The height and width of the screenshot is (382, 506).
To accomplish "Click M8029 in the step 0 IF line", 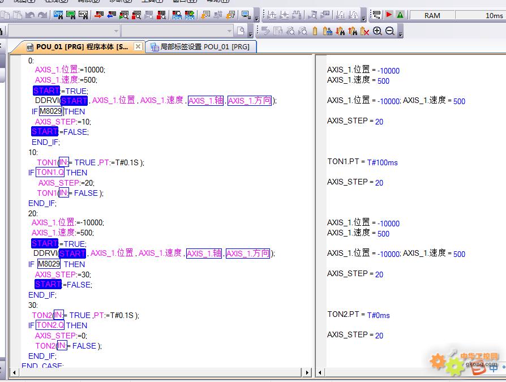I will (x=50, y=111).
